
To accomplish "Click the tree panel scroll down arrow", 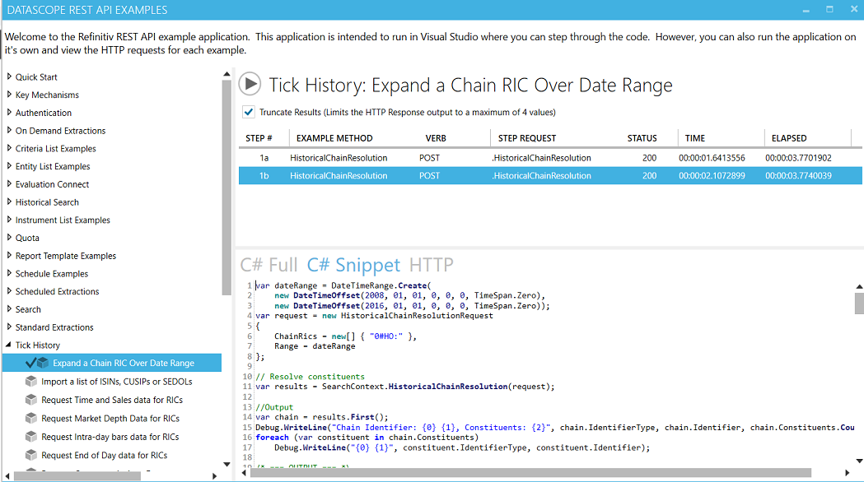I will pyautogui.click(x=227, y=465).
